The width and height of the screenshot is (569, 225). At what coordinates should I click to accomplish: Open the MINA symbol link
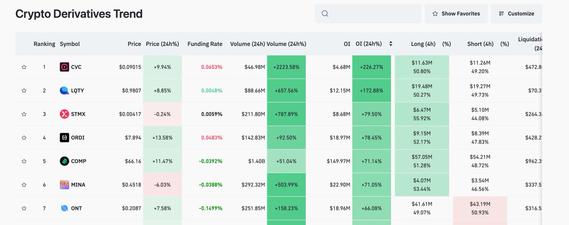point(78,185)
